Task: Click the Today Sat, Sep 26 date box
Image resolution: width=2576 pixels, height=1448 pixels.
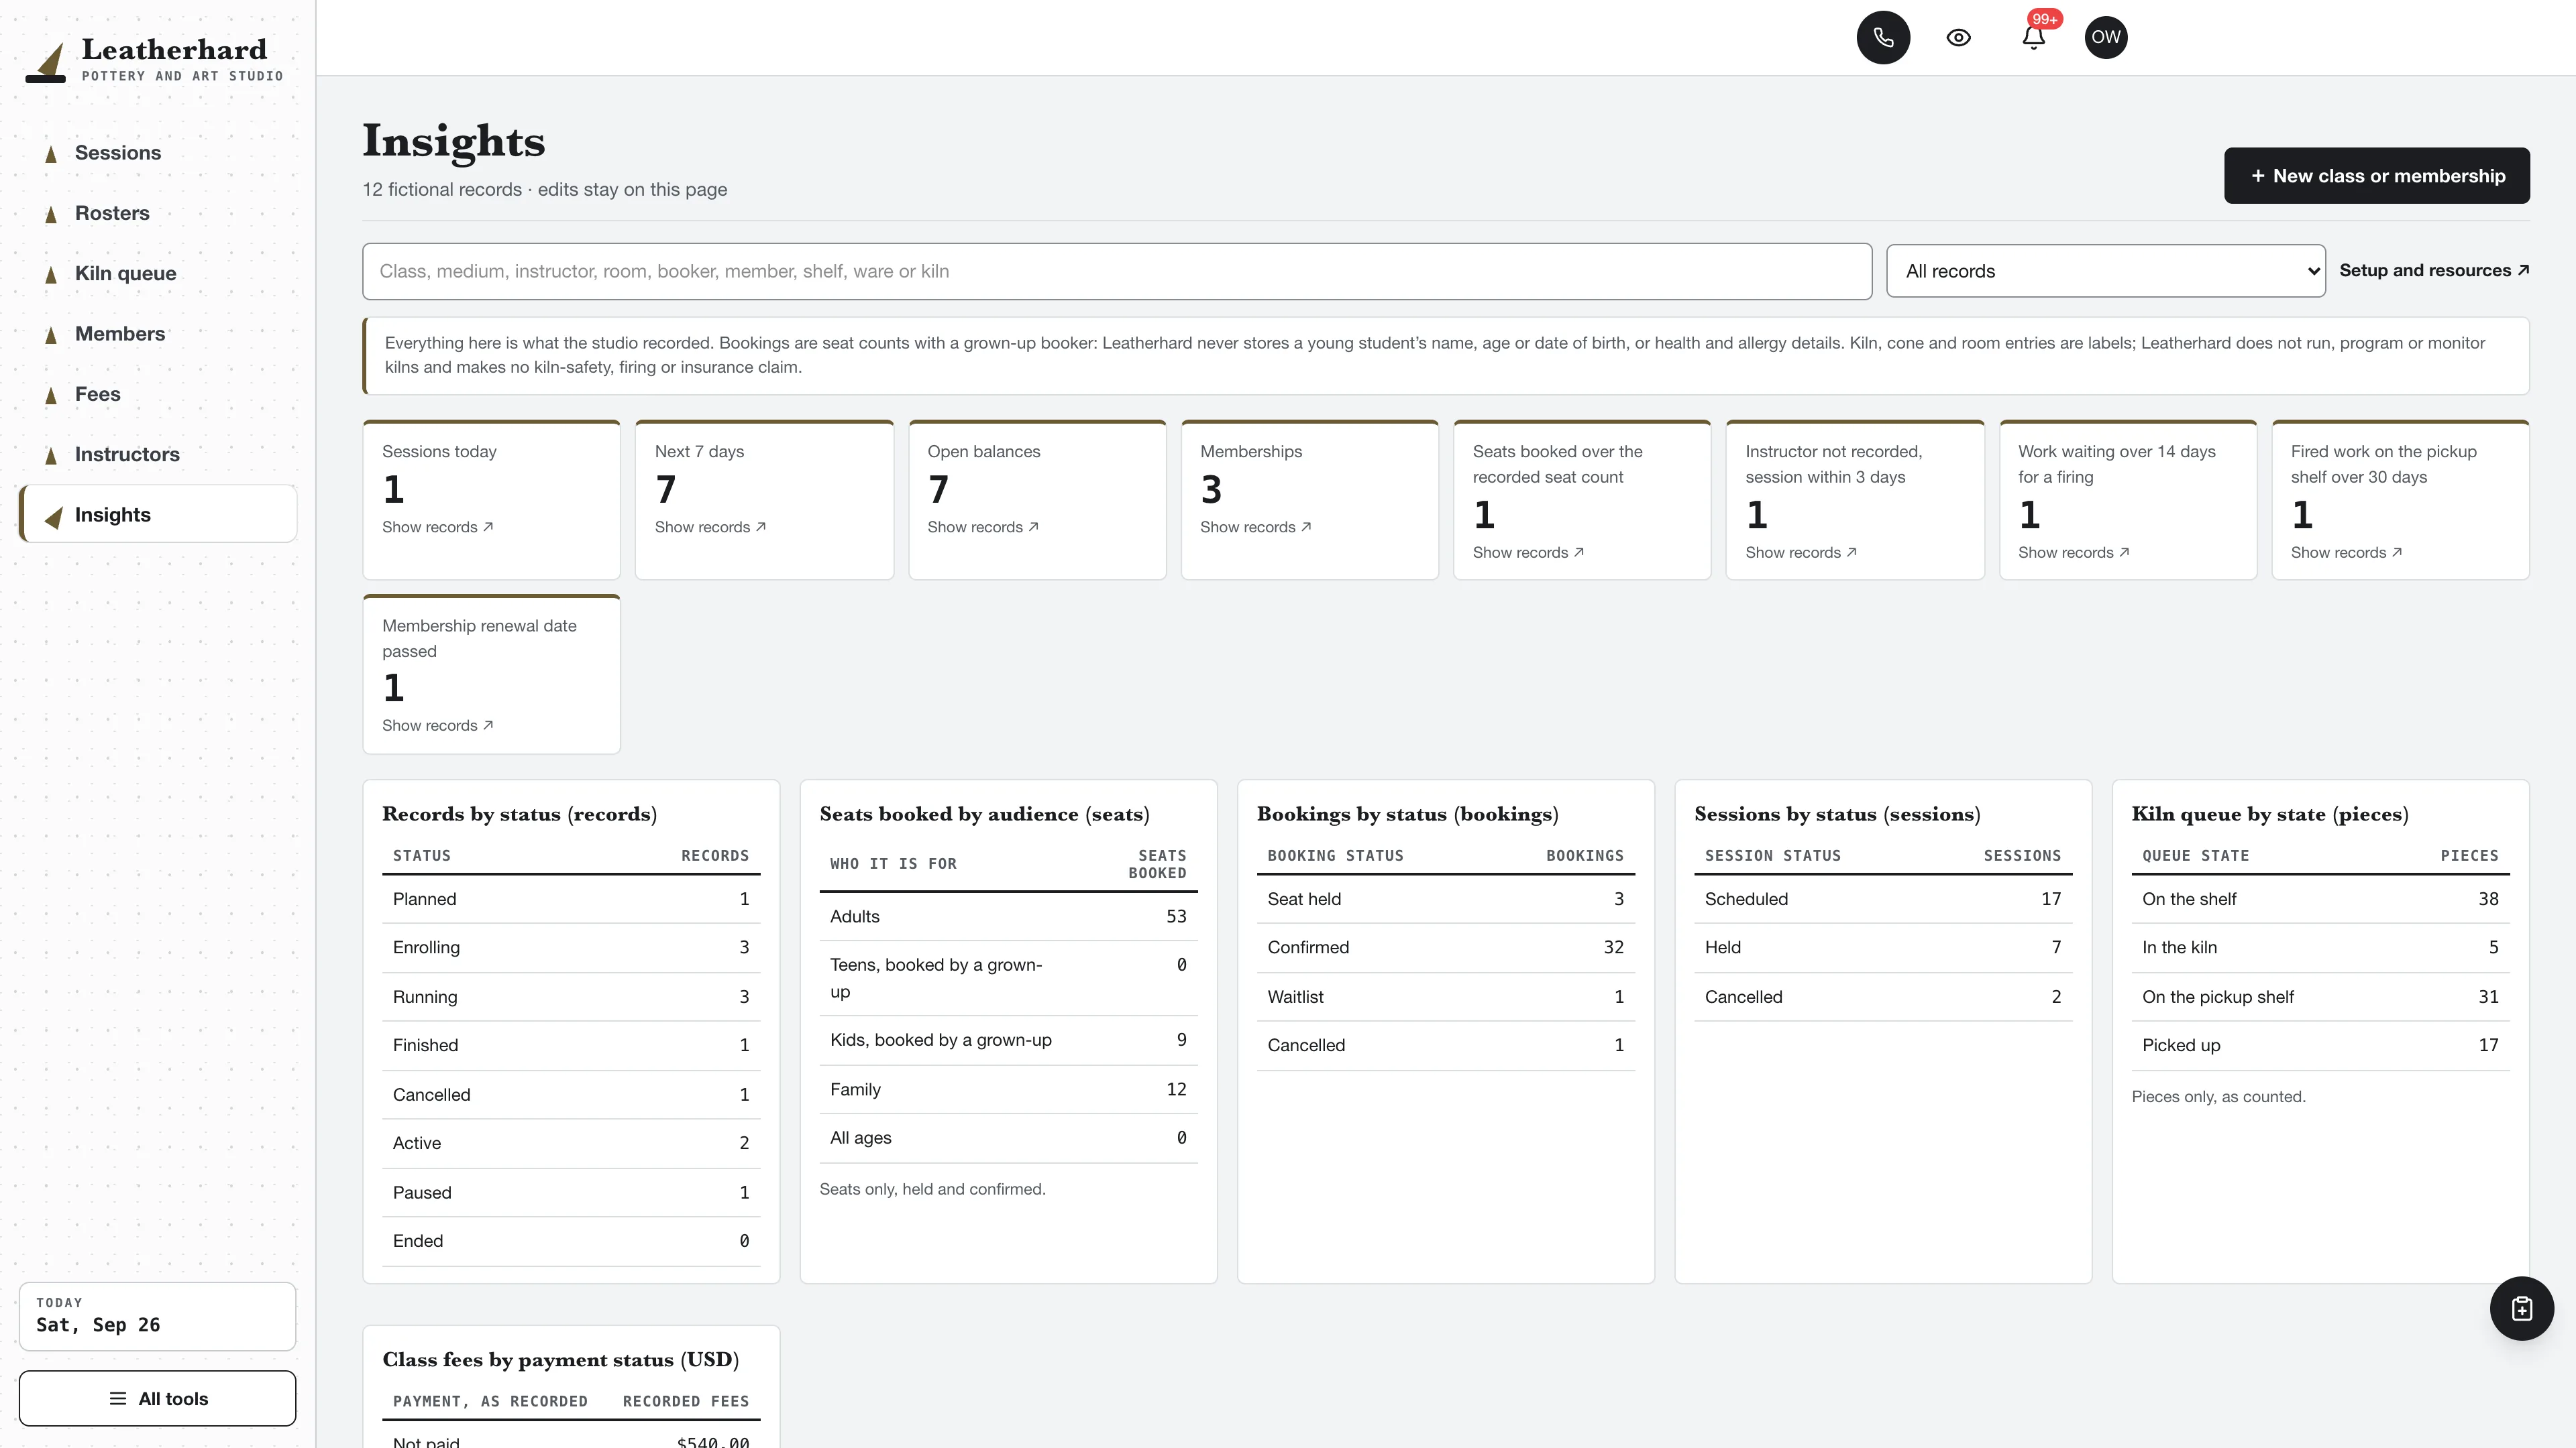Action: point(157,1316)
